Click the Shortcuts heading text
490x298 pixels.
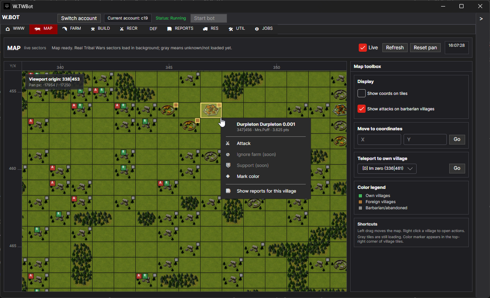[x=367, y=224]
